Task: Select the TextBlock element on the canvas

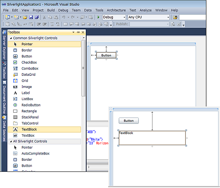Action: [x=152, y=138]
